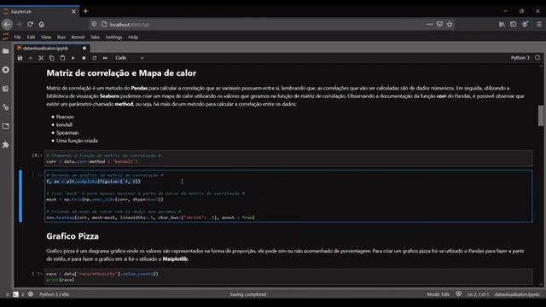Screen dimensions: 546x307
Task: Copy the selected cell using the toolbar icon
Action: tap(51, 58)
